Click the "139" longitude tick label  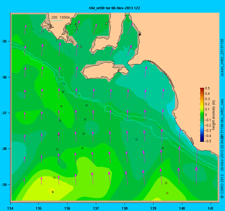tap(153, 208)
